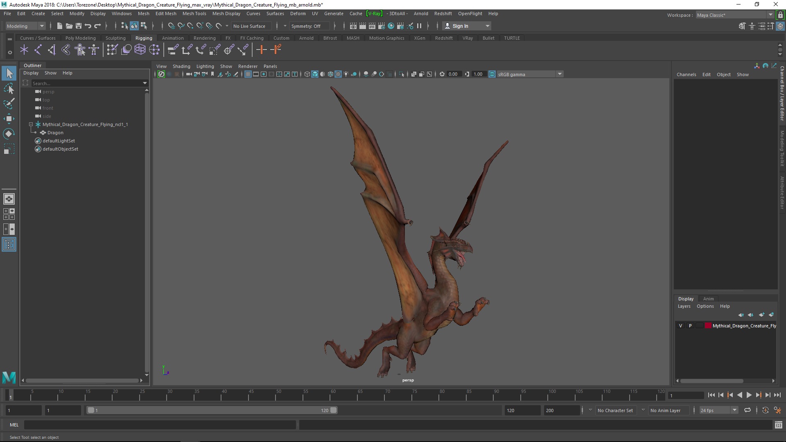Click the Create Joints shelf icon

tap(38, 50)
